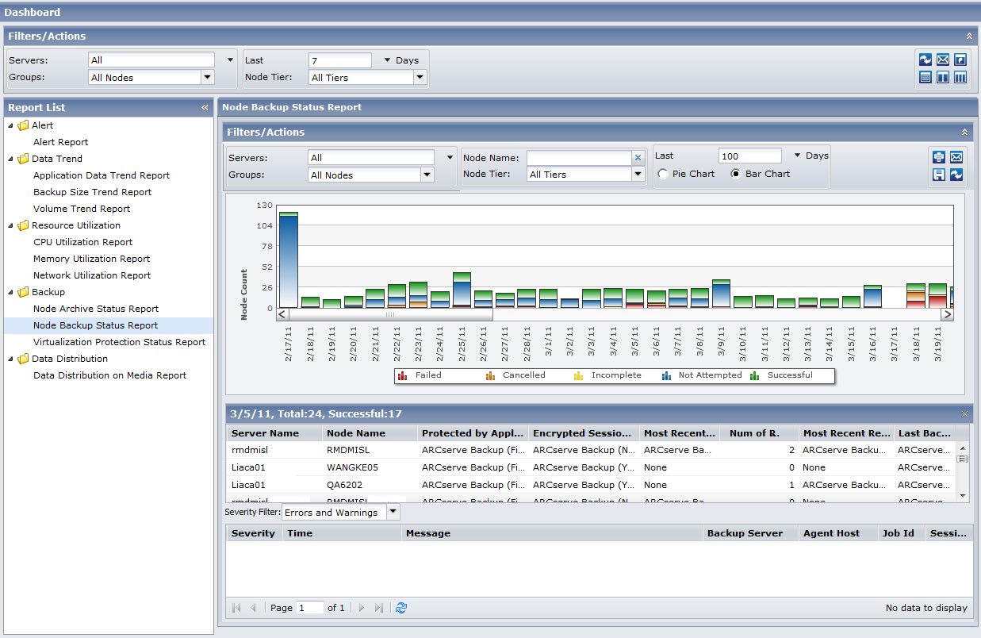
Task: Email the dashboard via the envelope icon
Action: [943, 59]
